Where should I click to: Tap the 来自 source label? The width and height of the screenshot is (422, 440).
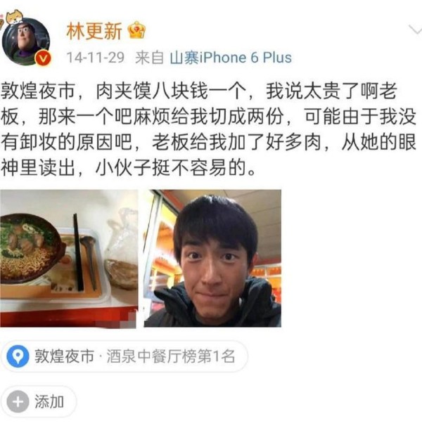click(149, 58)
